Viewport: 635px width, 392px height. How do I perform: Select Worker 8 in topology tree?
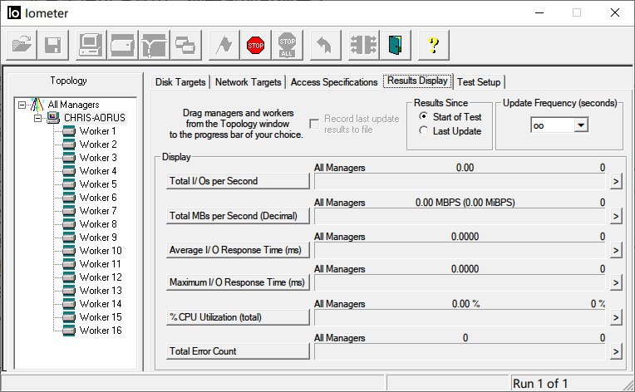tap(98, 224)
